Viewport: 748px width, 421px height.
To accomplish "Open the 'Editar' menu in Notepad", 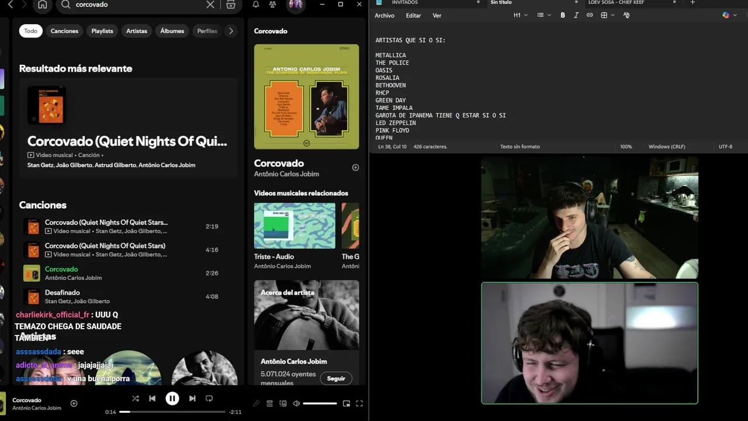I will pos(413,16).
